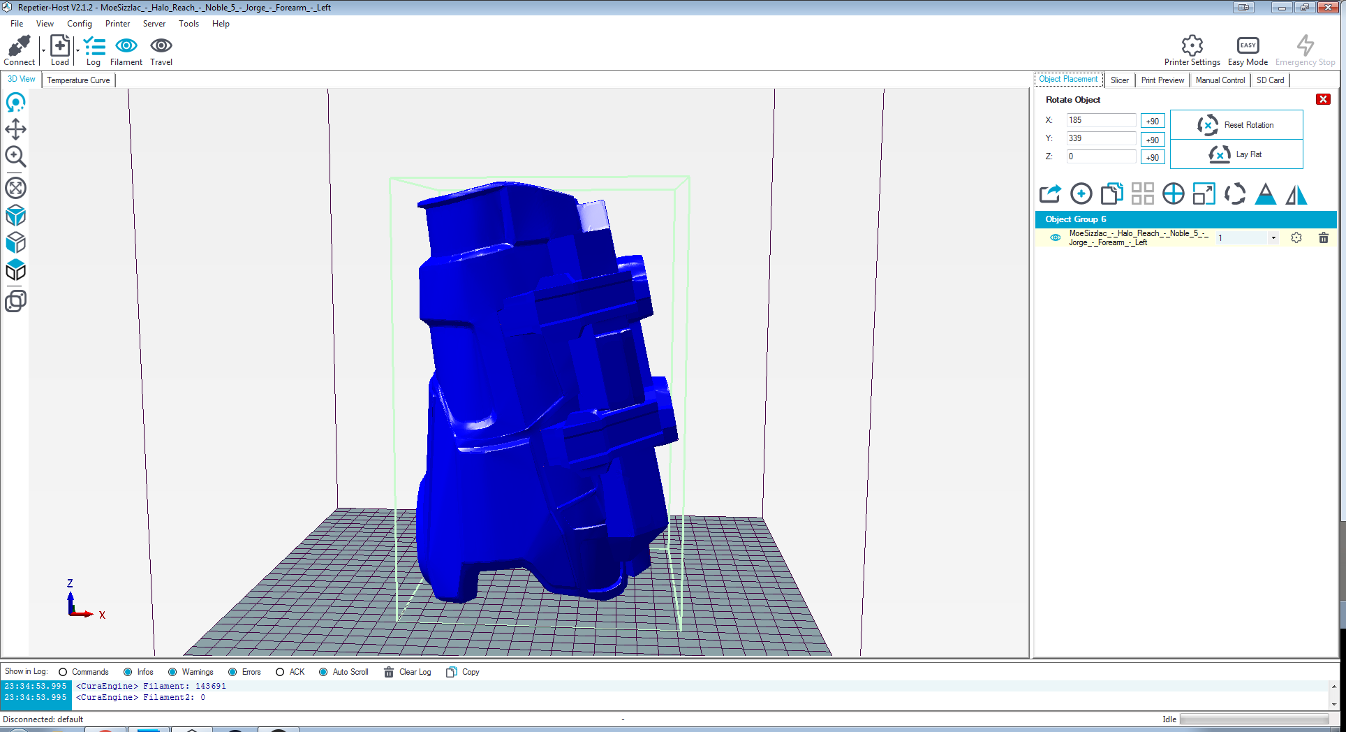Switch to the SD Card tab
The image size is (1346, 732).
click(x=1270, y=80)
